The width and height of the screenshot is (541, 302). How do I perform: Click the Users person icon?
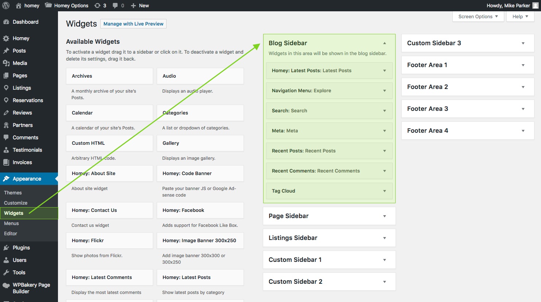click(6, 260)
